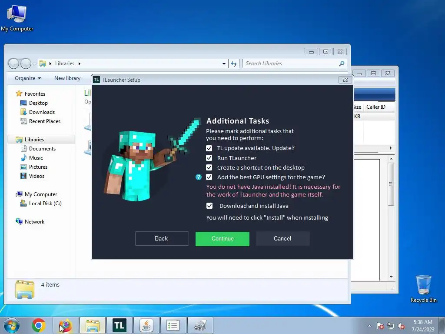The height and width of the screenshot is (334, 445).
Task: Select Network in the navigation pane
Action: click(x=34, y=221)
